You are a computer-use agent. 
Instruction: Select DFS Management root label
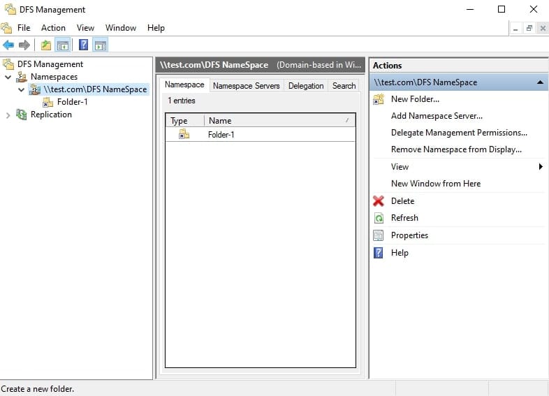click(x=50, y=64)
